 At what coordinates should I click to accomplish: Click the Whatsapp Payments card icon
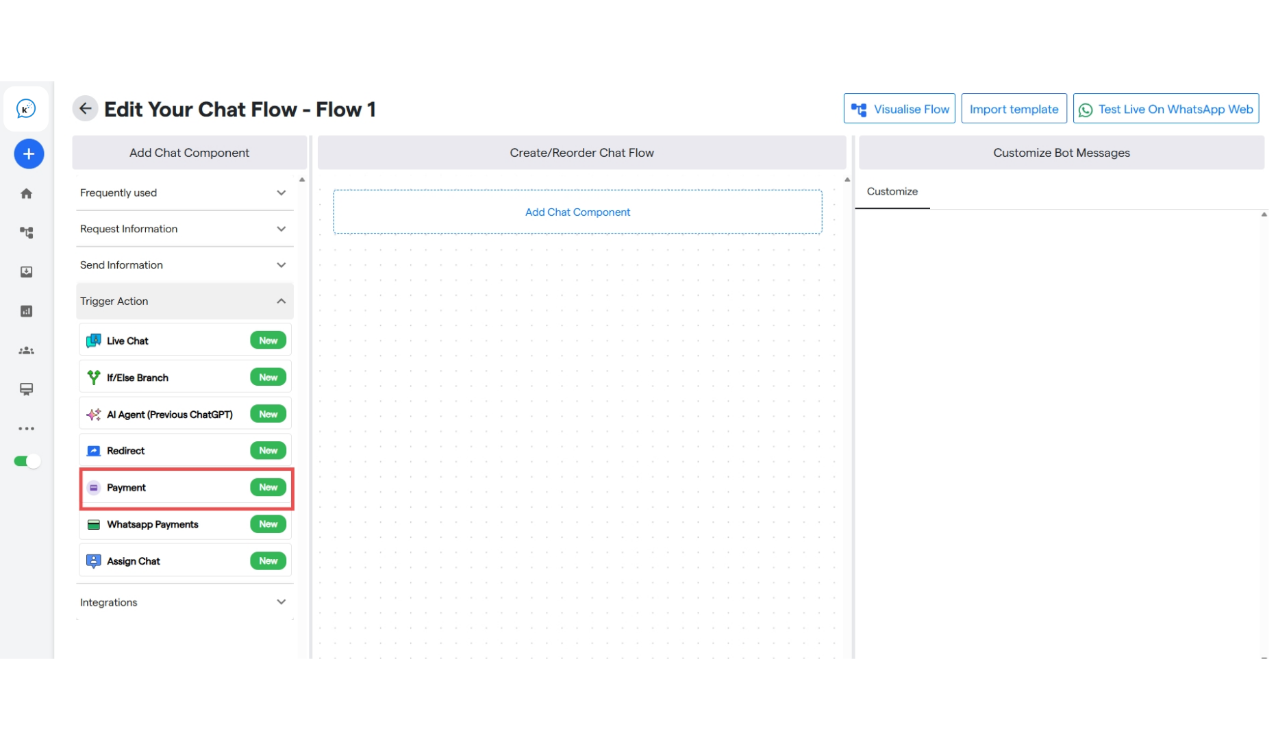coord(94,525)
